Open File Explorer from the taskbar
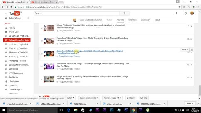Screen dimensions: 201x113 [76, 110]
